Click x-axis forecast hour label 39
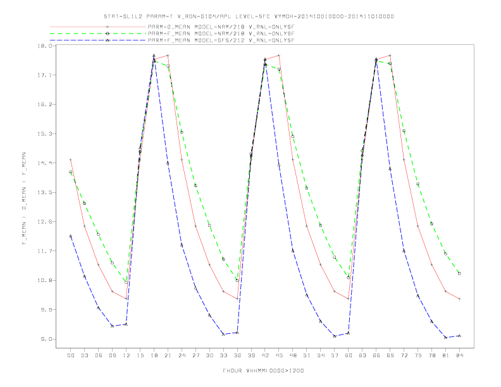Image resolution: width=501 pixels, height=387 pixels. click(x=251, y=355)
